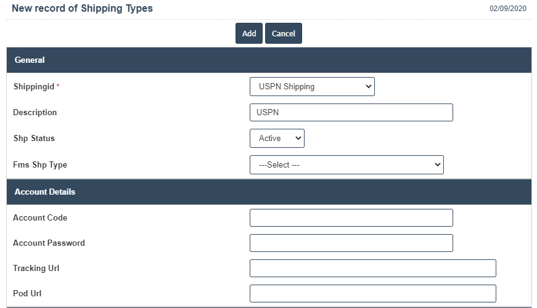This screenshot has height=308, width=537.
Task: Click the Add button
Action: (249, 33)
